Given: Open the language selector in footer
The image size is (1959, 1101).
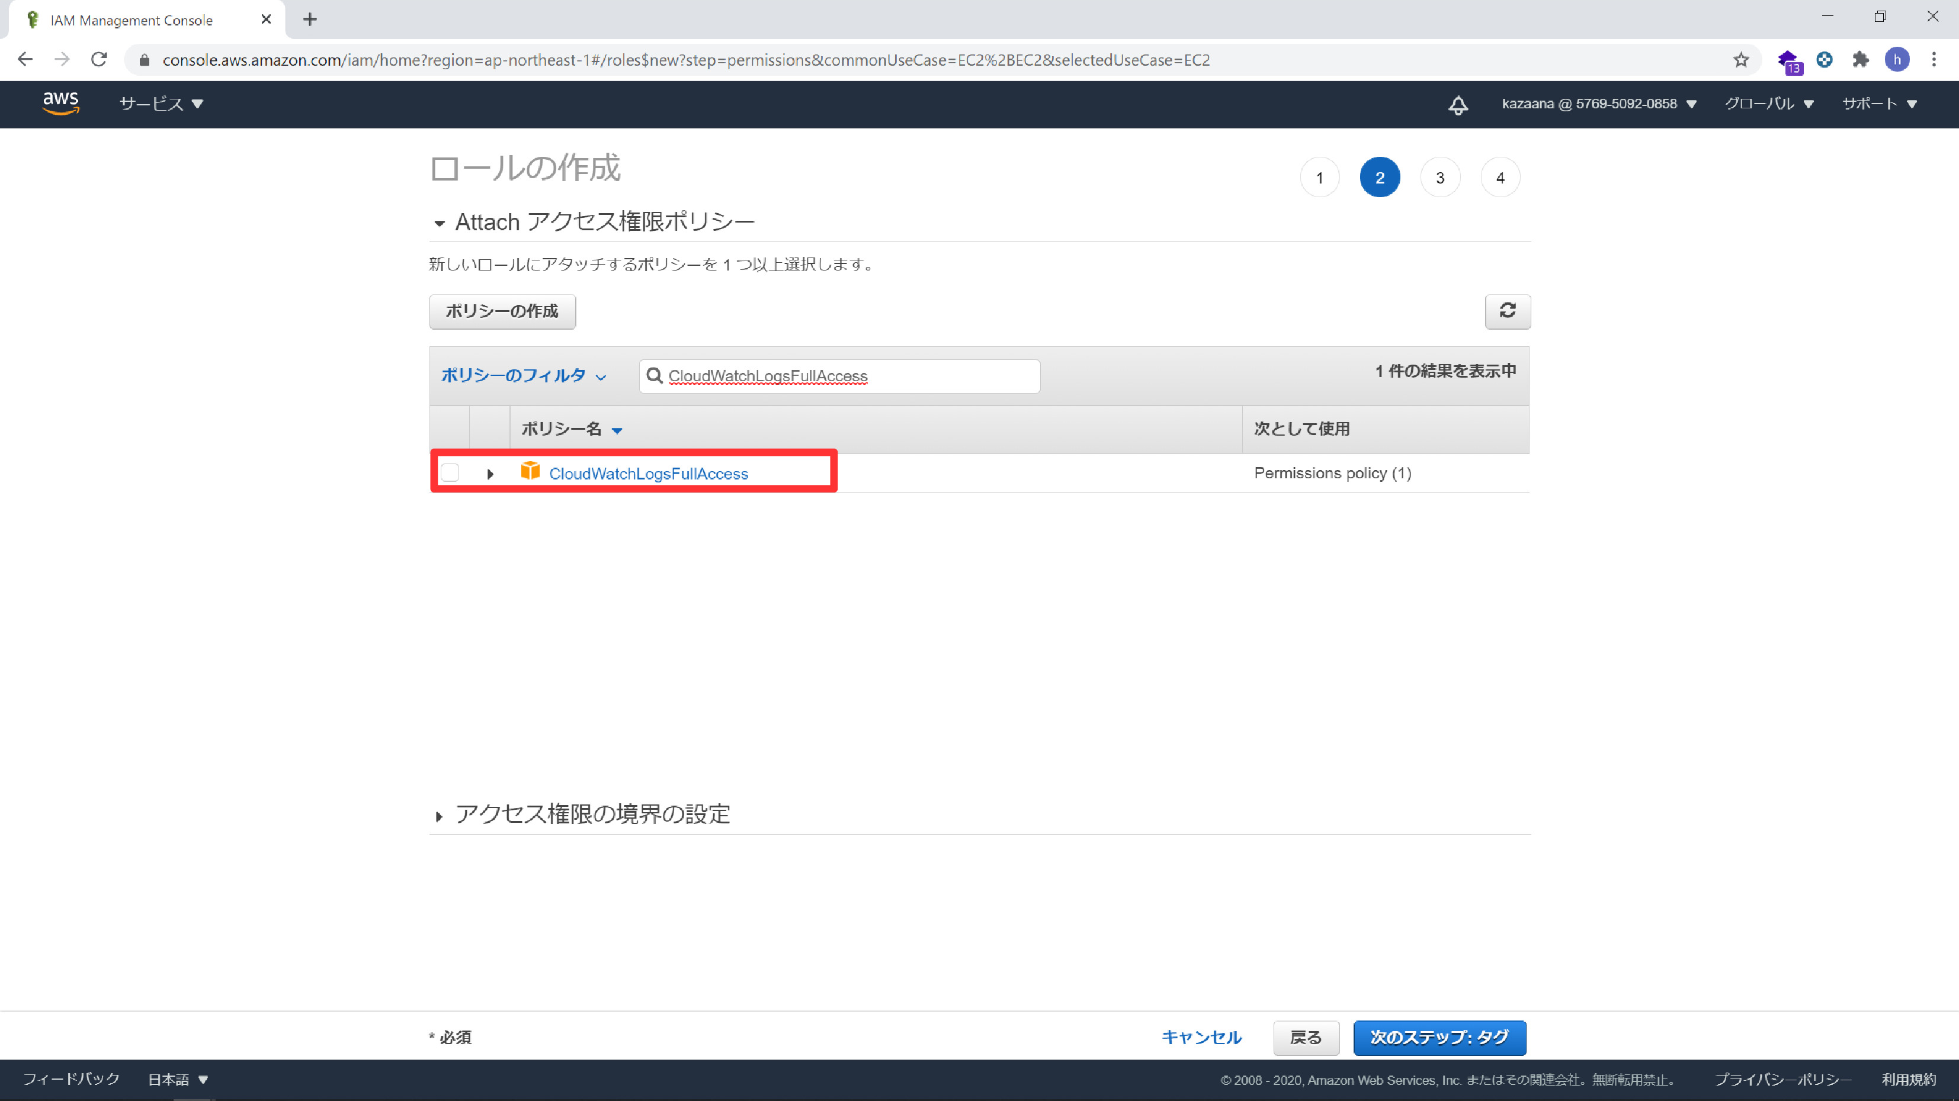Looking at the screenshot, I should pos(178,1080).
